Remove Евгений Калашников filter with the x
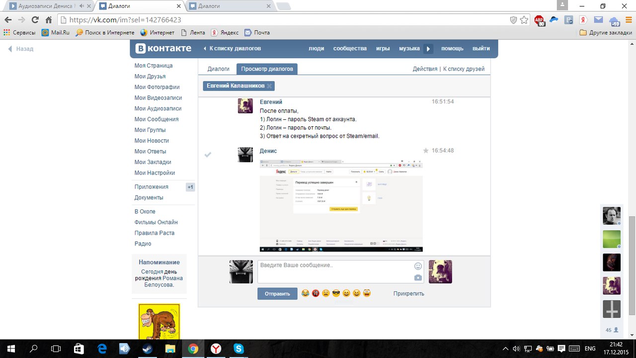 269,86
